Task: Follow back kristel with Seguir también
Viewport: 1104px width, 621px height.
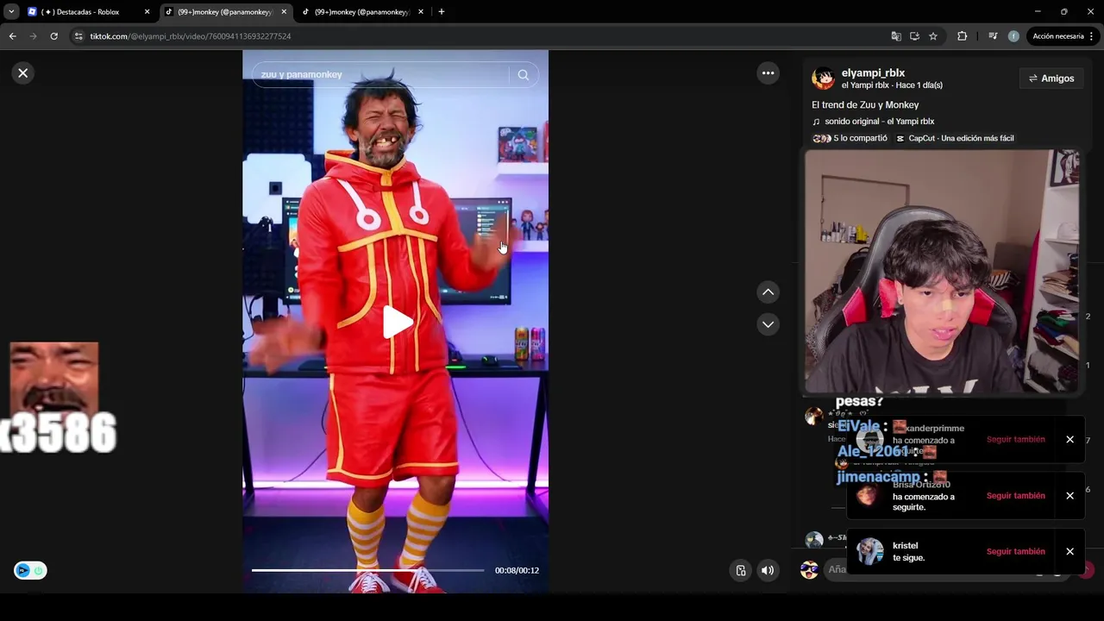Action: (x=1015, y=551)
